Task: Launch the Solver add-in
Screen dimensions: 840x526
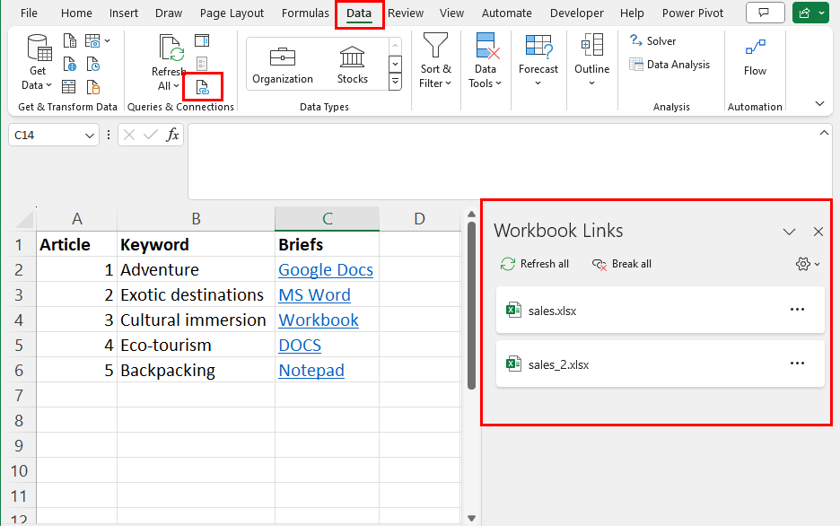Action: coord(652,40)
